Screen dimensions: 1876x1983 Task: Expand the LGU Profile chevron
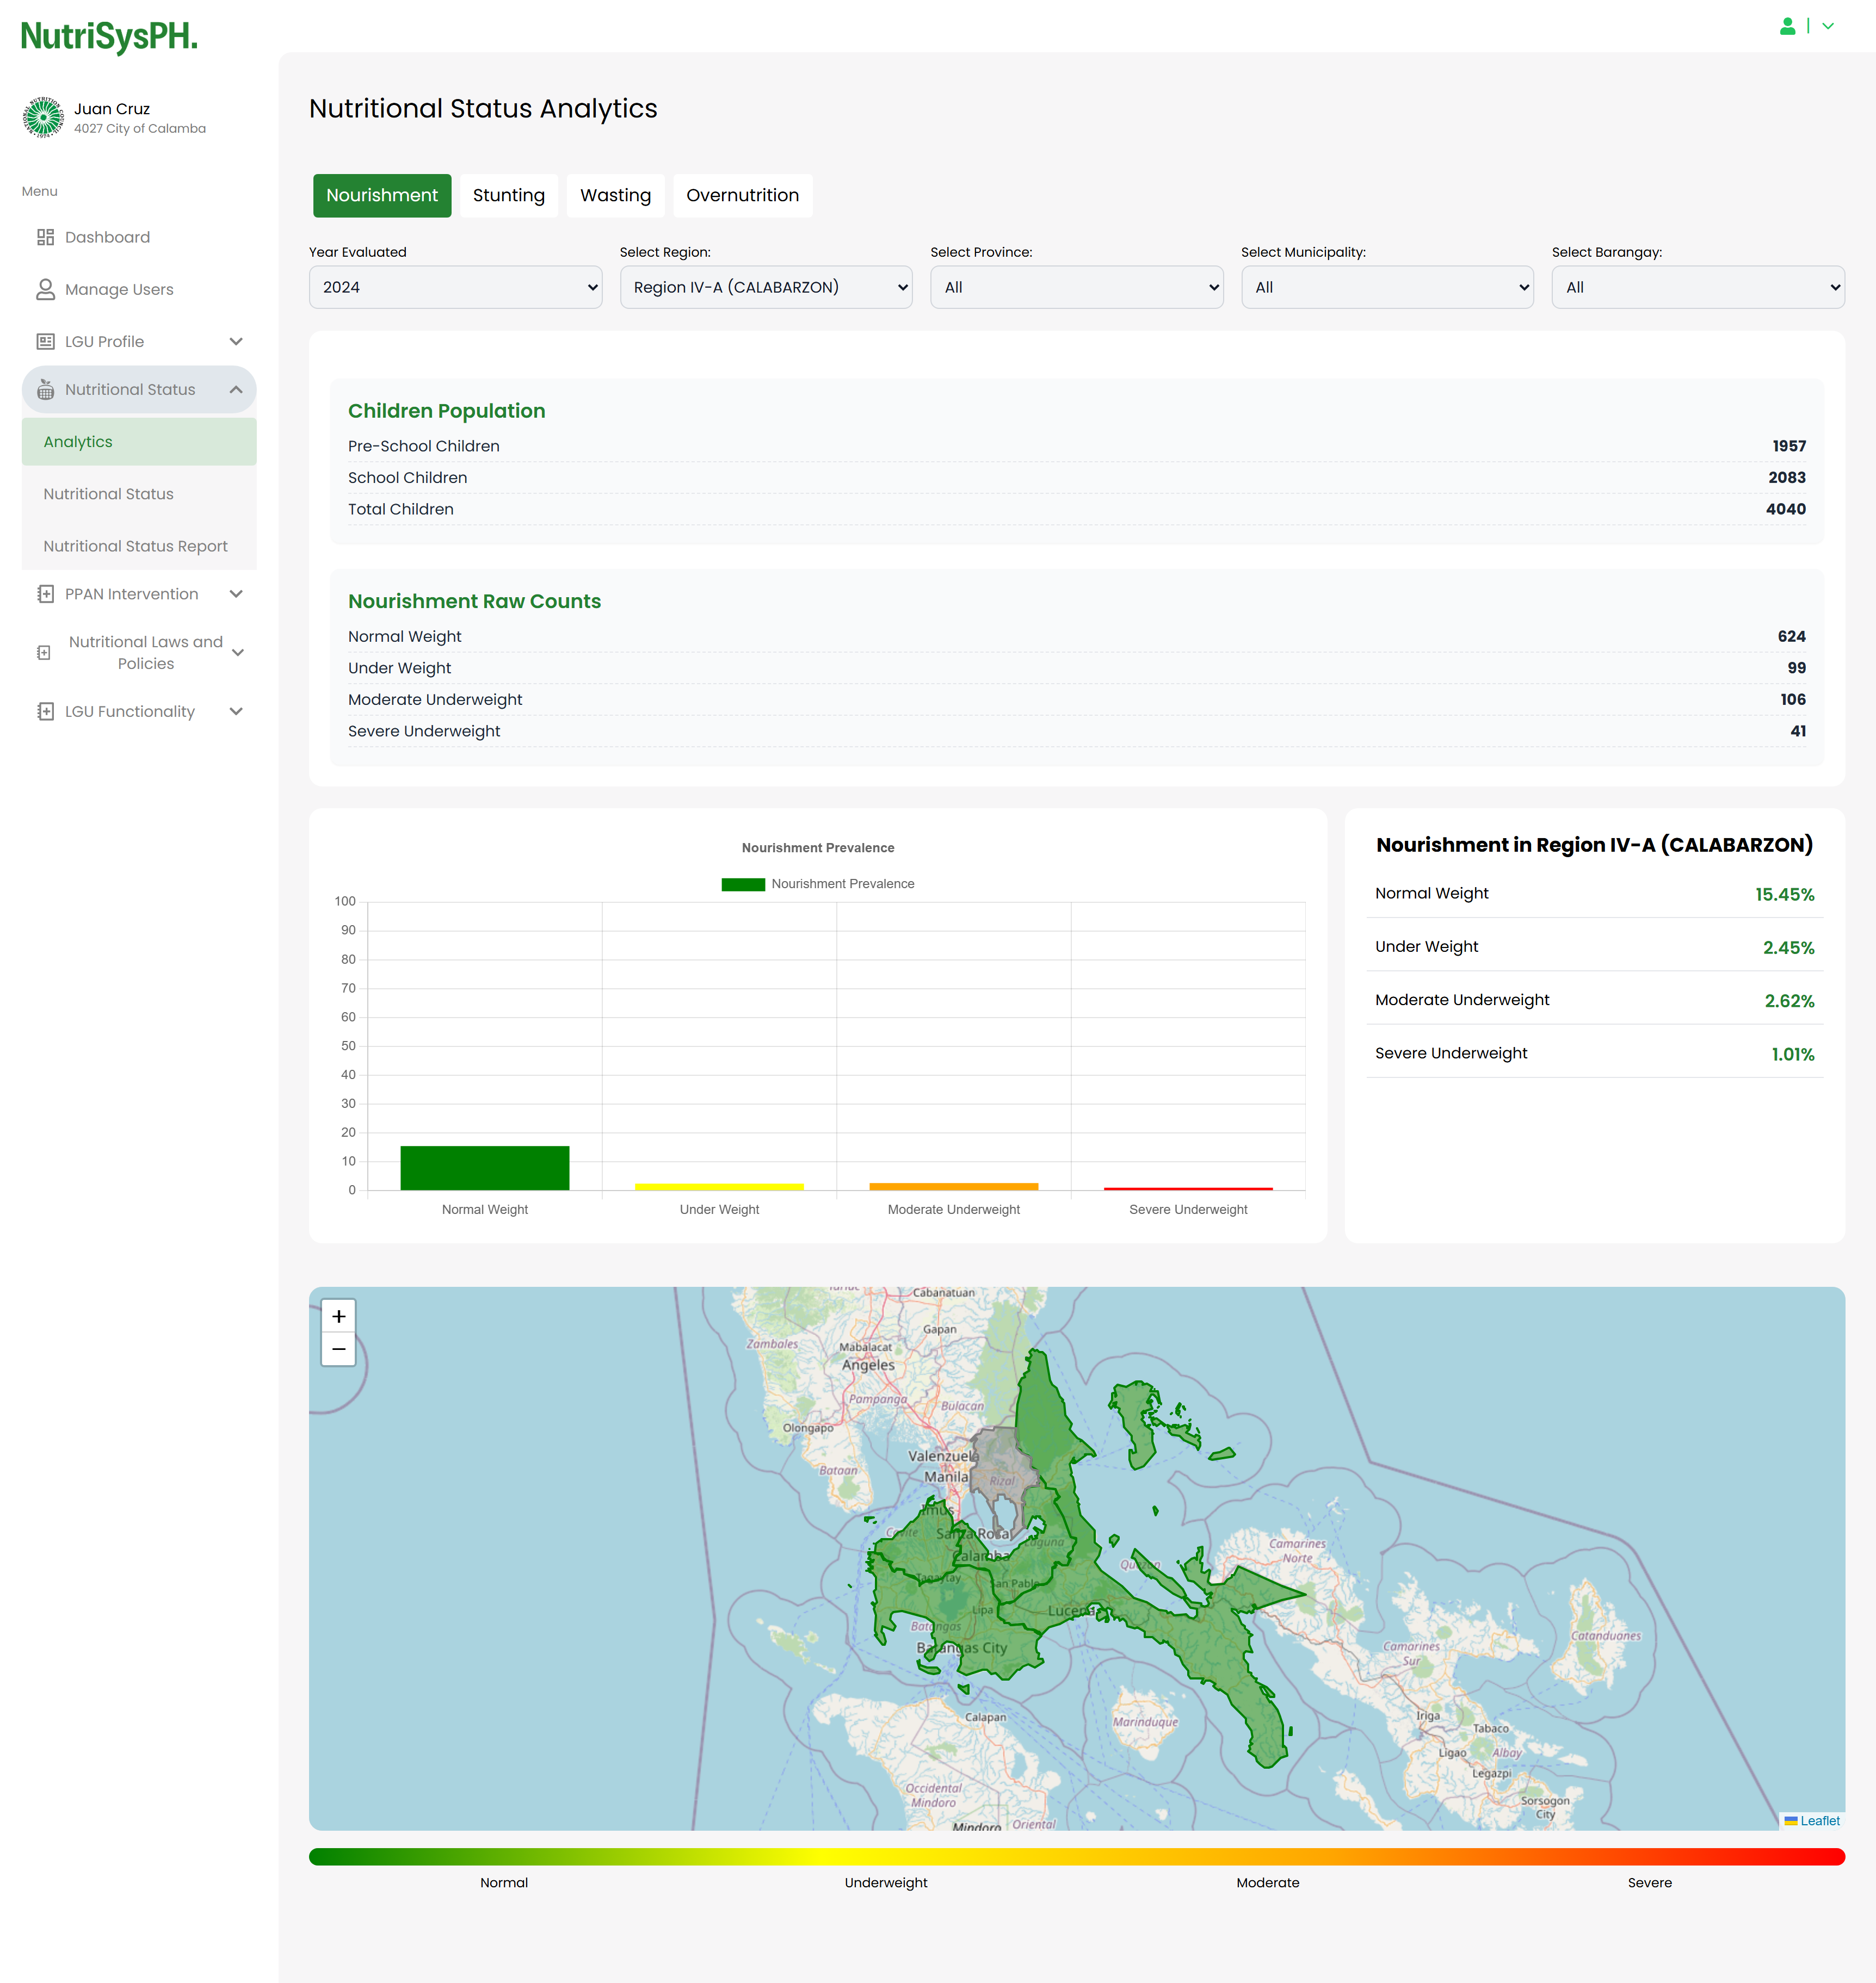click(x=236, y=342)
